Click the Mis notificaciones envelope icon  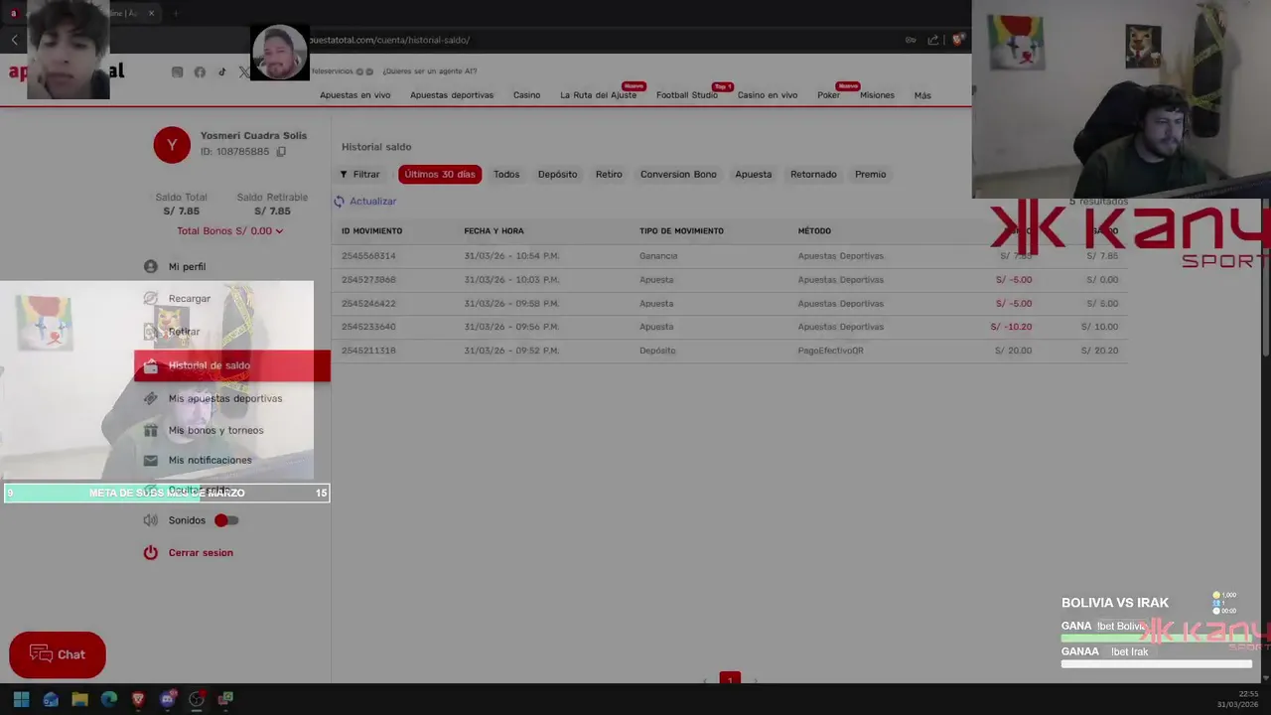point(151,460)
